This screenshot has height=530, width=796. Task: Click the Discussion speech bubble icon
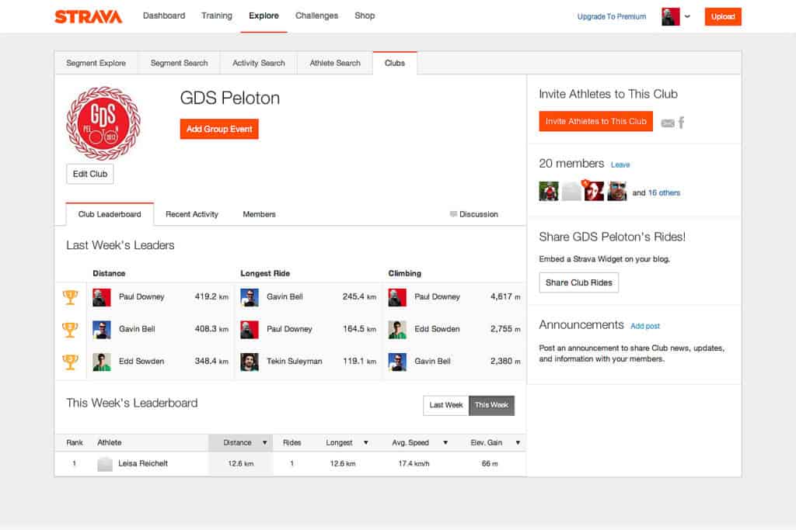453,214
